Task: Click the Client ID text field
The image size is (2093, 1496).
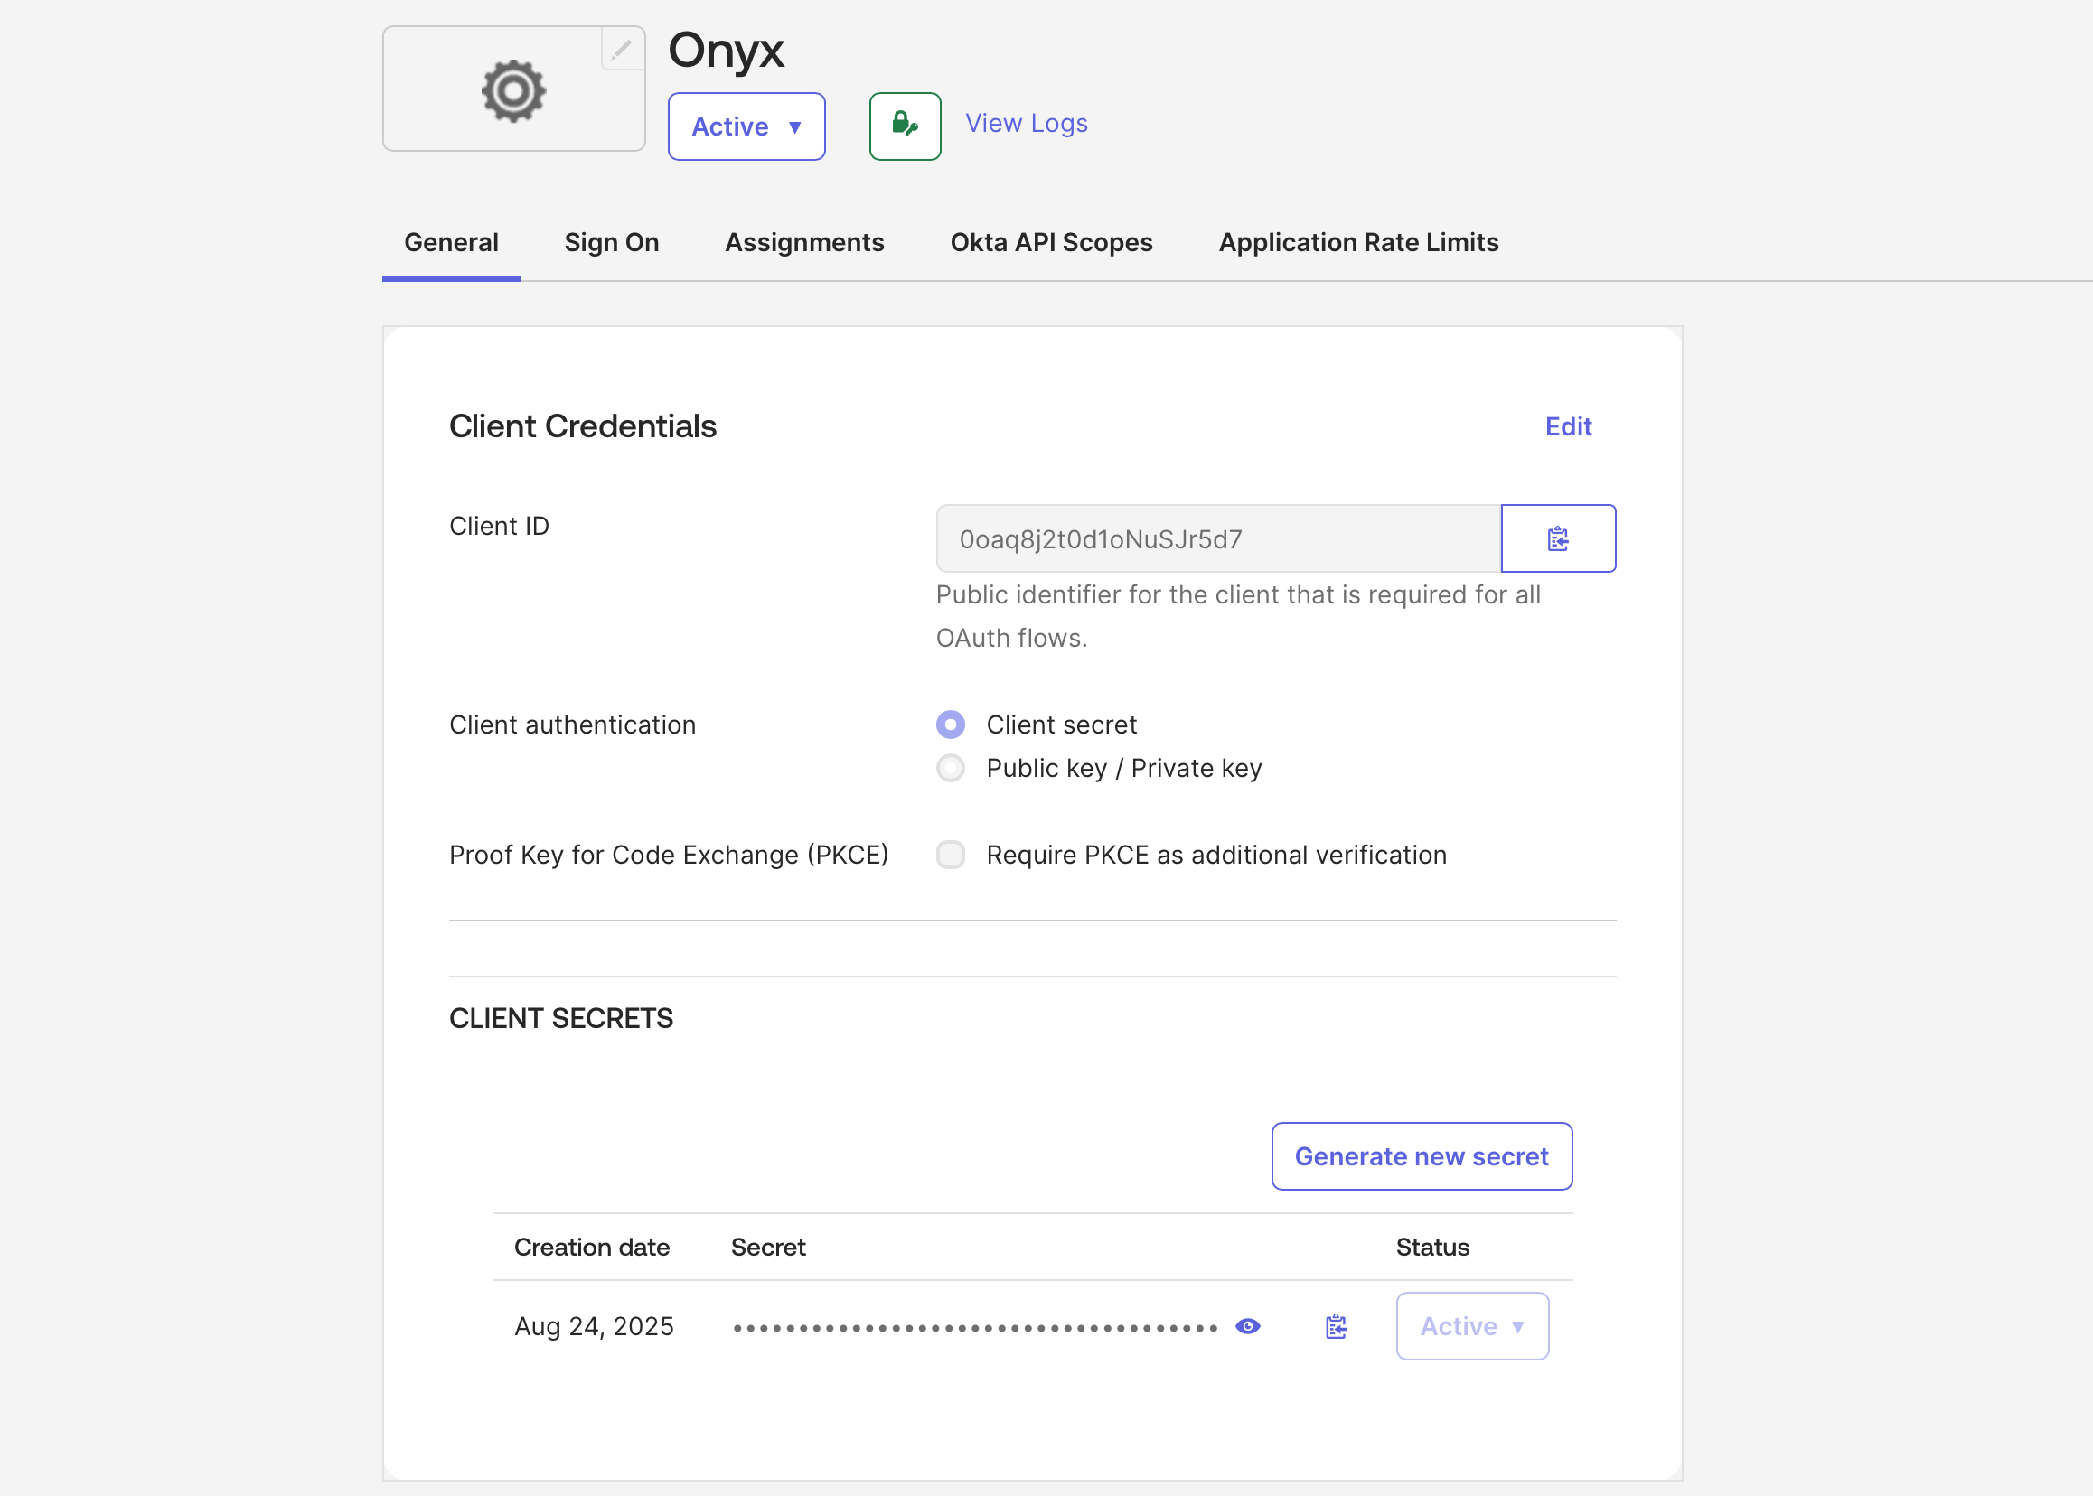Action: [1216, 538]
